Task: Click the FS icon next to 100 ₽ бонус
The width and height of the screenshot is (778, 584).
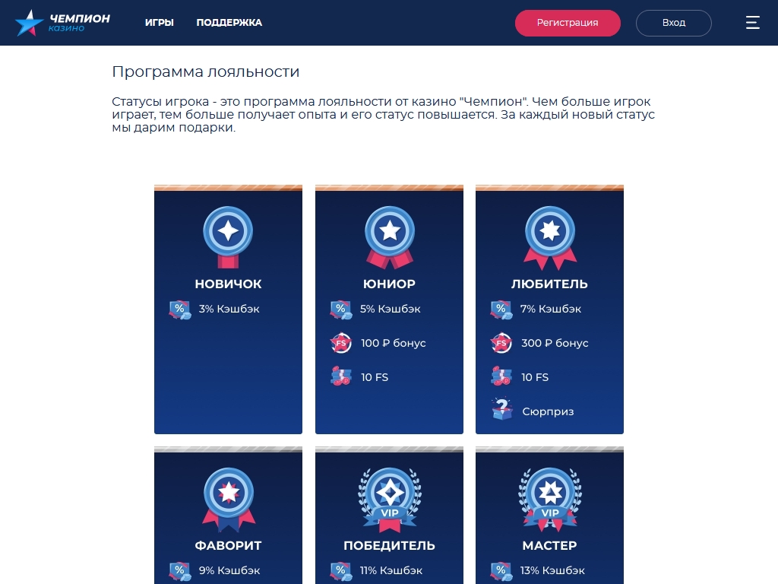Action: (x=341, y=343)
